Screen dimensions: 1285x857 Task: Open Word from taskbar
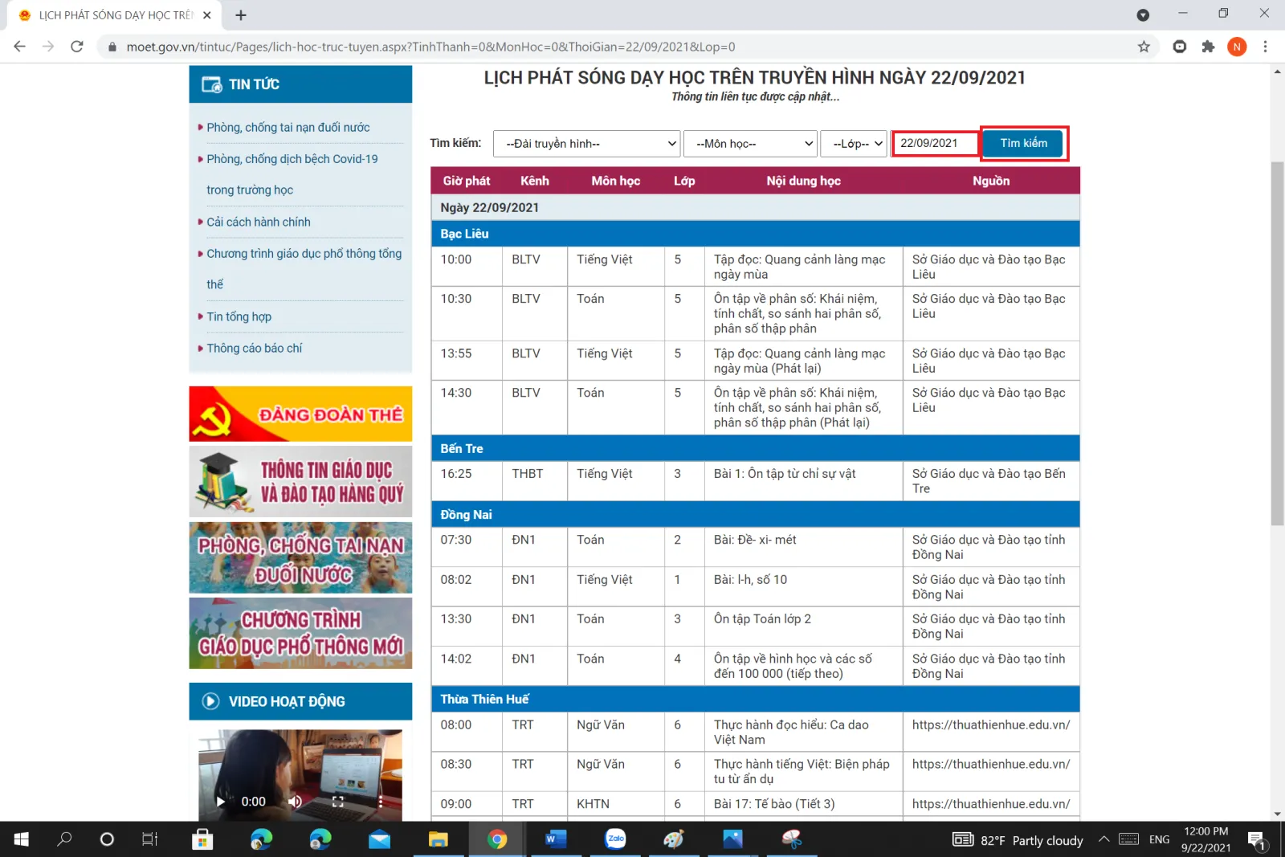click(x=556, y=839)
